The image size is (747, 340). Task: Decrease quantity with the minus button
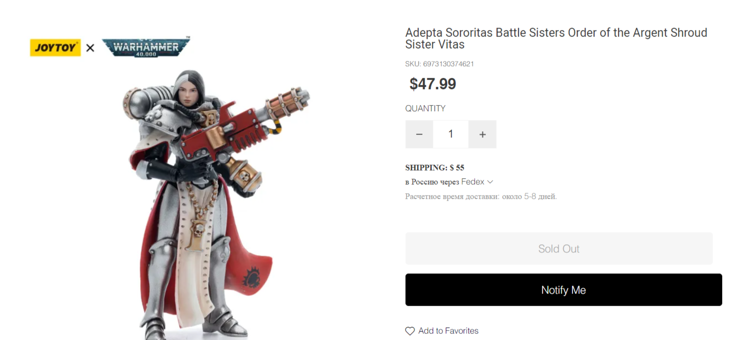(419, 135)
